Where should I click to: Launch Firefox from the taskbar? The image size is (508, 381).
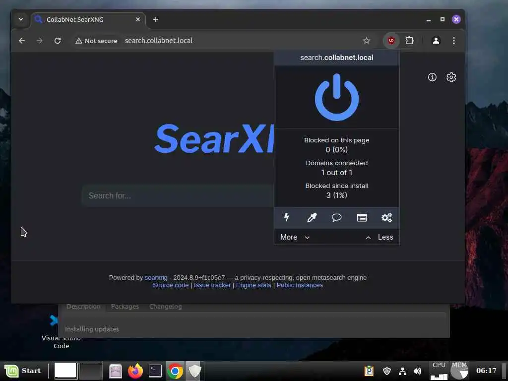pyautogui.click(x=135, y=371)
